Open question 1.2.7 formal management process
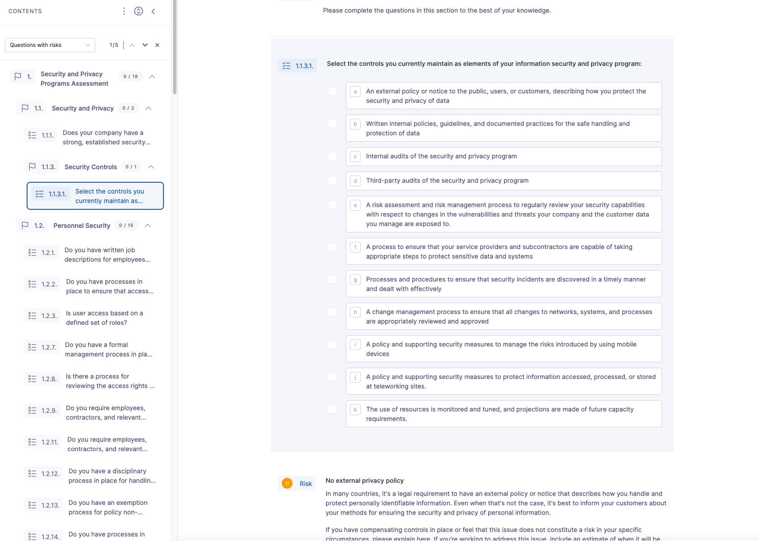The height and width of the screenshot is (541, 759). (x=108, y=349)
